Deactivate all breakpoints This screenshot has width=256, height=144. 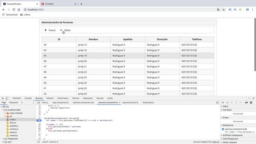click(246, 102)
